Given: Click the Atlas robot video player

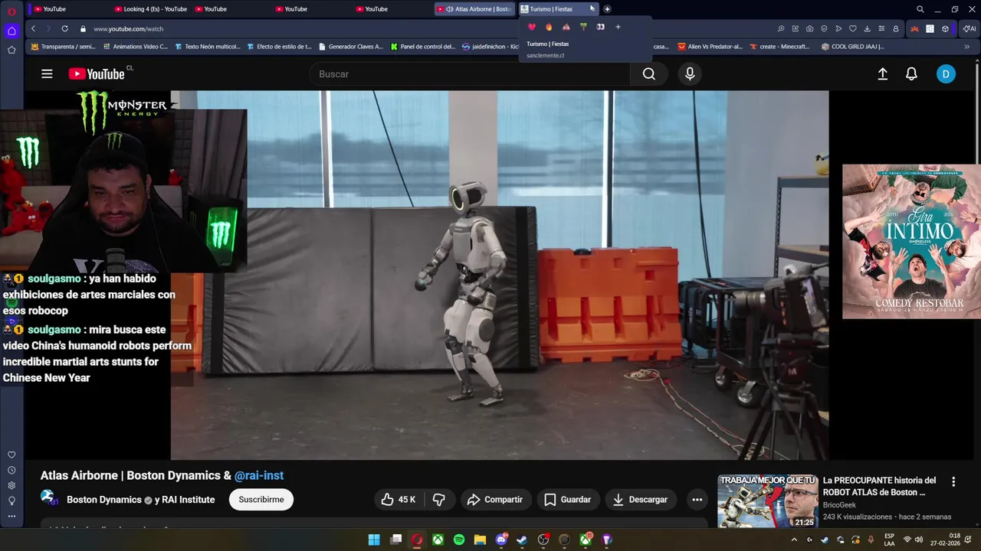Looking at the screenshot, I should [500, 275].
